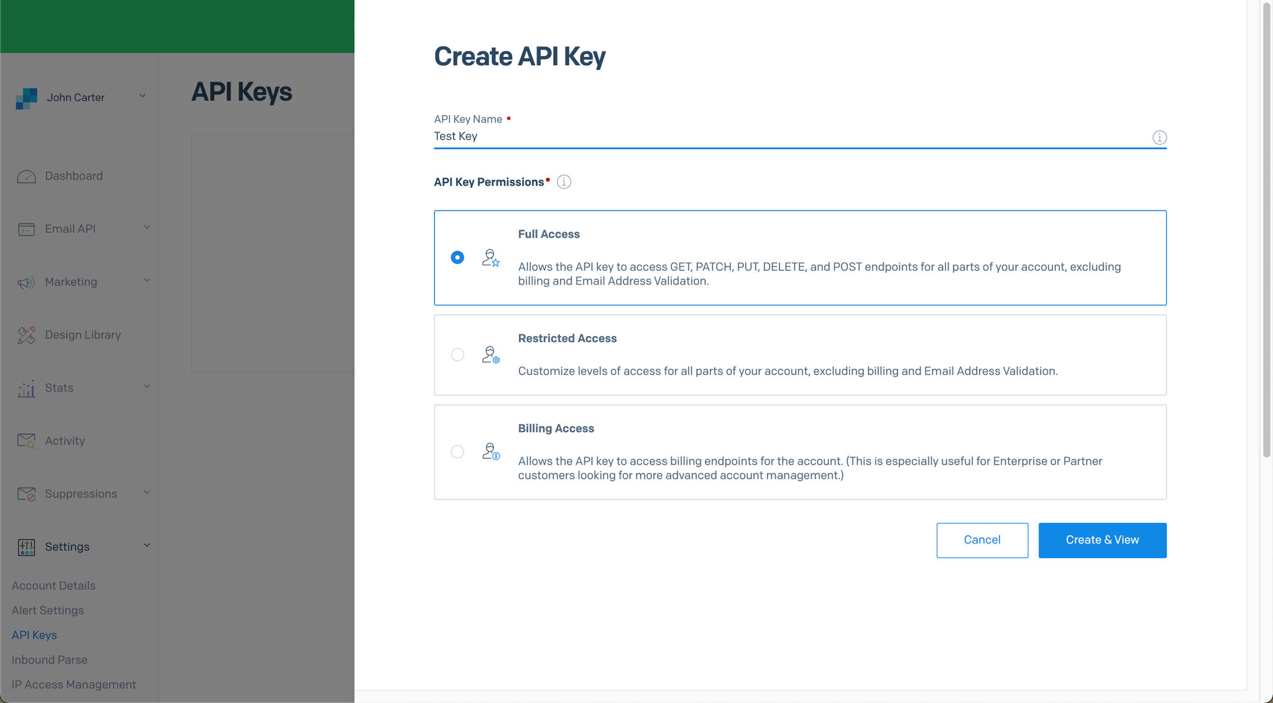Viewport: 1273px width, 703px height.
Task: Click the Full Access user star icon
Action: tap(490, 258)
